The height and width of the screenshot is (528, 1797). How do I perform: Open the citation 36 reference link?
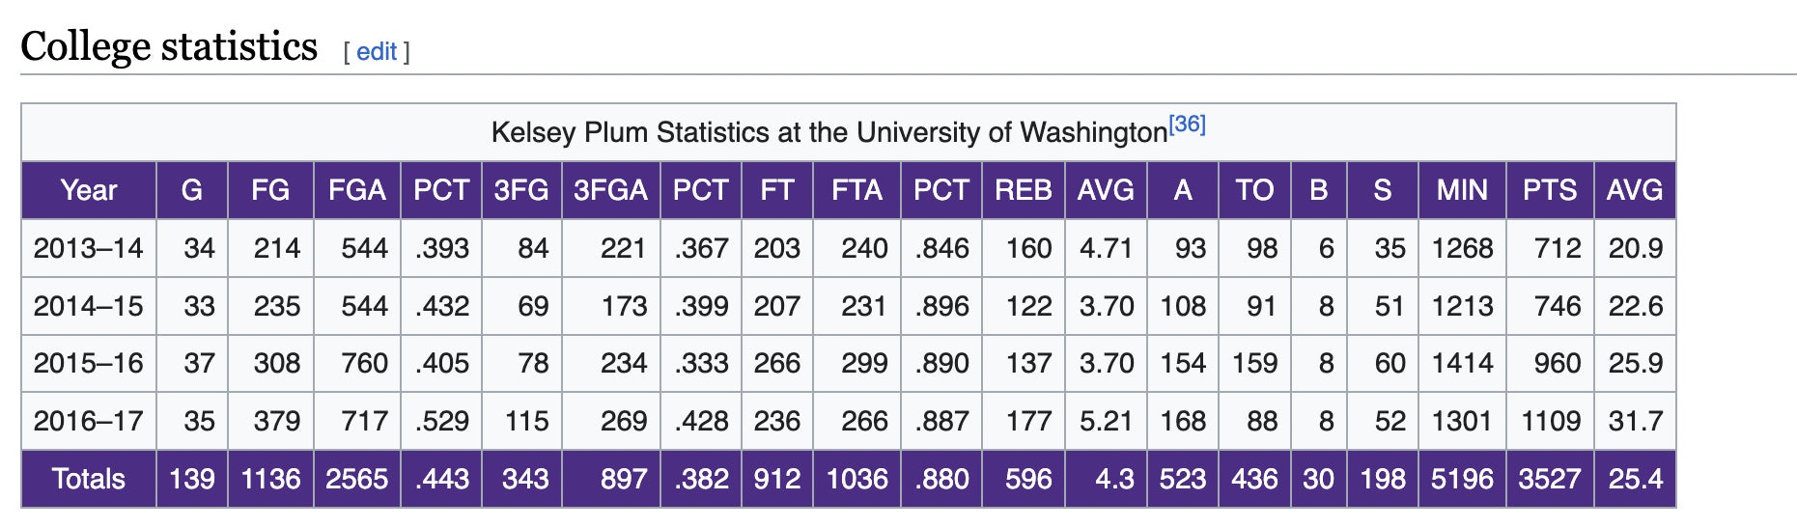(x=1187, y=125)
